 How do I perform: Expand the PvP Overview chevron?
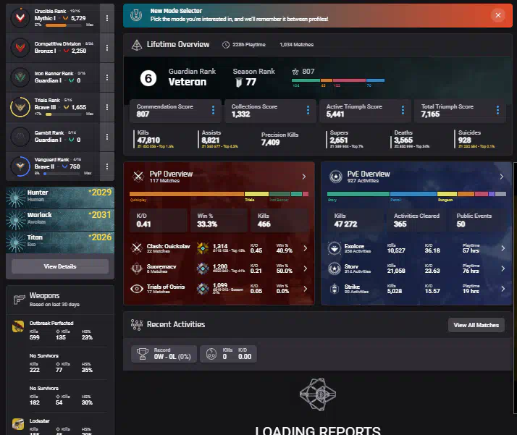click(304, 177)
